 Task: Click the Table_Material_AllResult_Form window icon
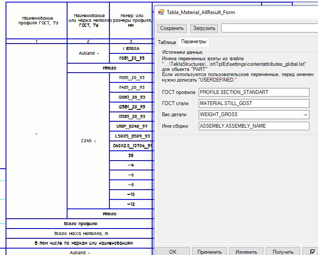[x=161, y=12]
